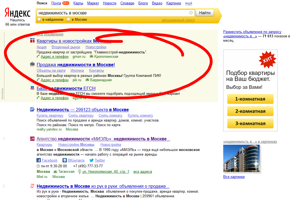Click the Yandex Realty favicon

tap(32, 110)
